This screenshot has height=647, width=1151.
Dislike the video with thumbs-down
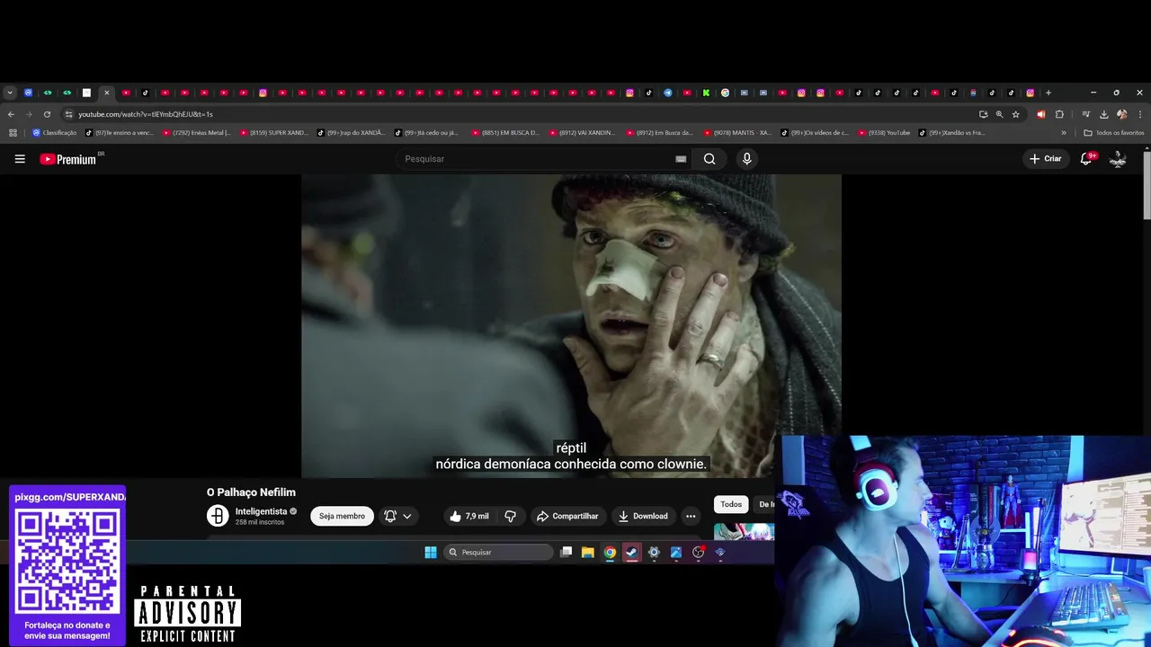pyautogui.click(x=510, y=516)
